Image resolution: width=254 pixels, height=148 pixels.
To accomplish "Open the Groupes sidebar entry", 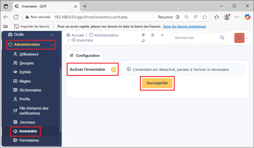I will [26, 63].
